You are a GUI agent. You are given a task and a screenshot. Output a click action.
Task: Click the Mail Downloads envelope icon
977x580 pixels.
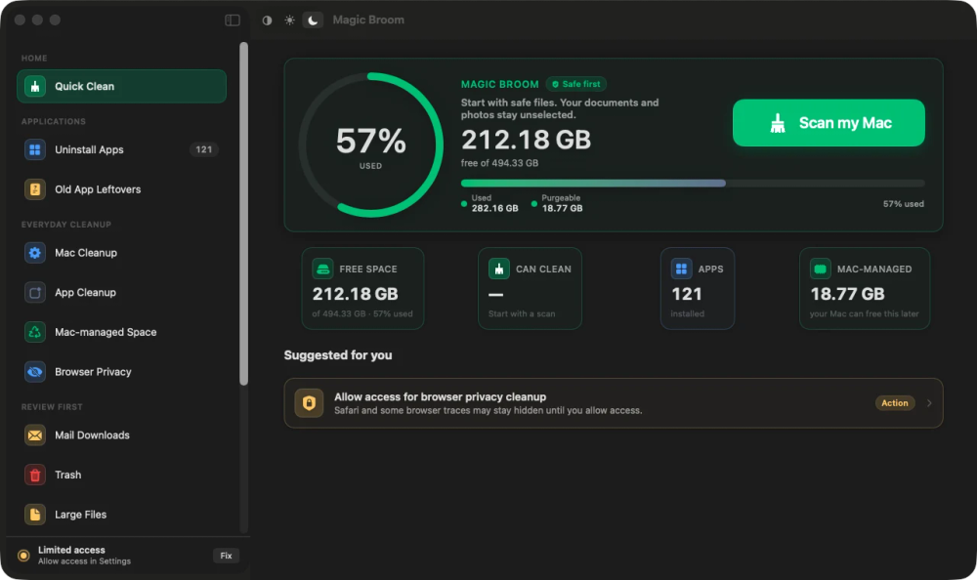(35, 435)
